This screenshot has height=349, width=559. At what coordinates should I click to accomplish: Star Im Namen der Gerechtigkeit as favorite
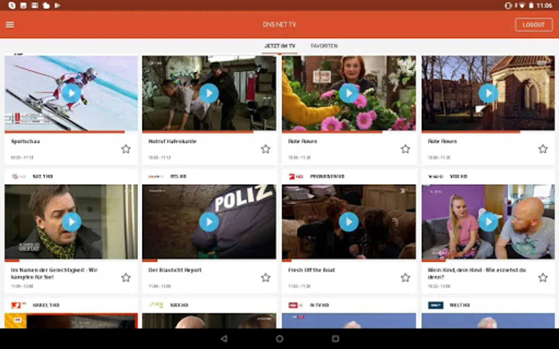tap(126, 278)
